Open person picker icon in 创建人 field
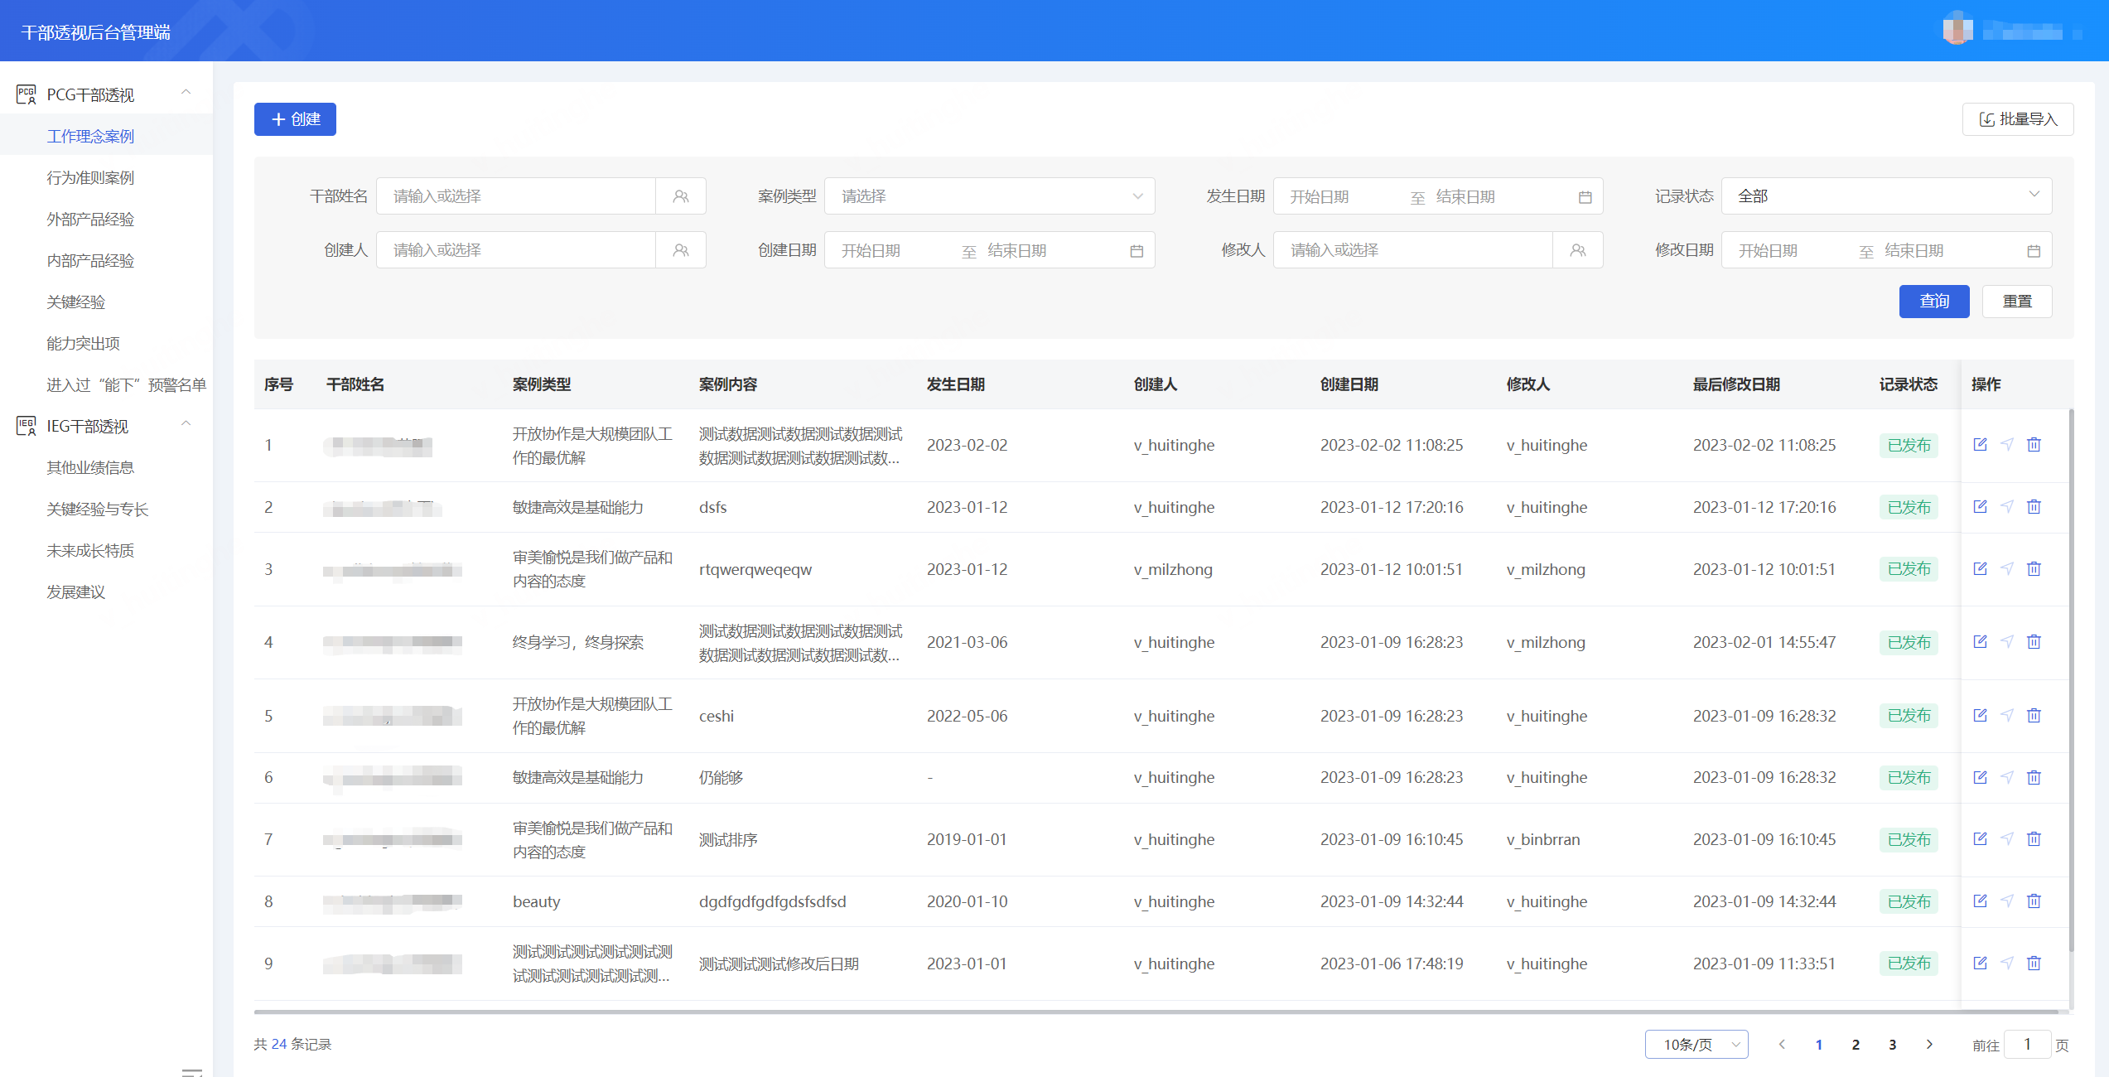The image size is (2109, 1077). pyautogui.click(x=681, y=250)
